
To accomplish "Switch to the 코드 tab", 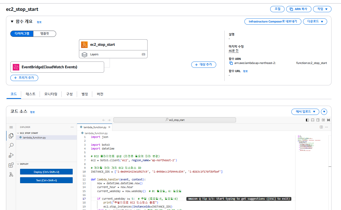I will tap(14, 94).
